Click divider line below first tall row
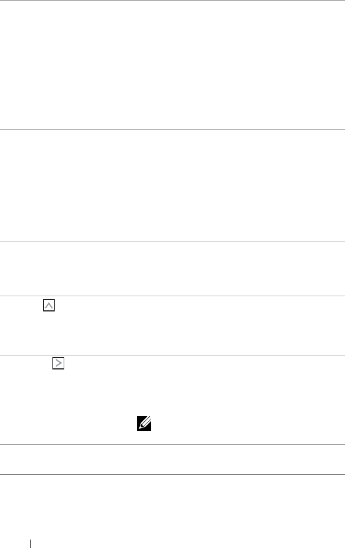This screenshot has width=345, height=548. pos(172,131)
